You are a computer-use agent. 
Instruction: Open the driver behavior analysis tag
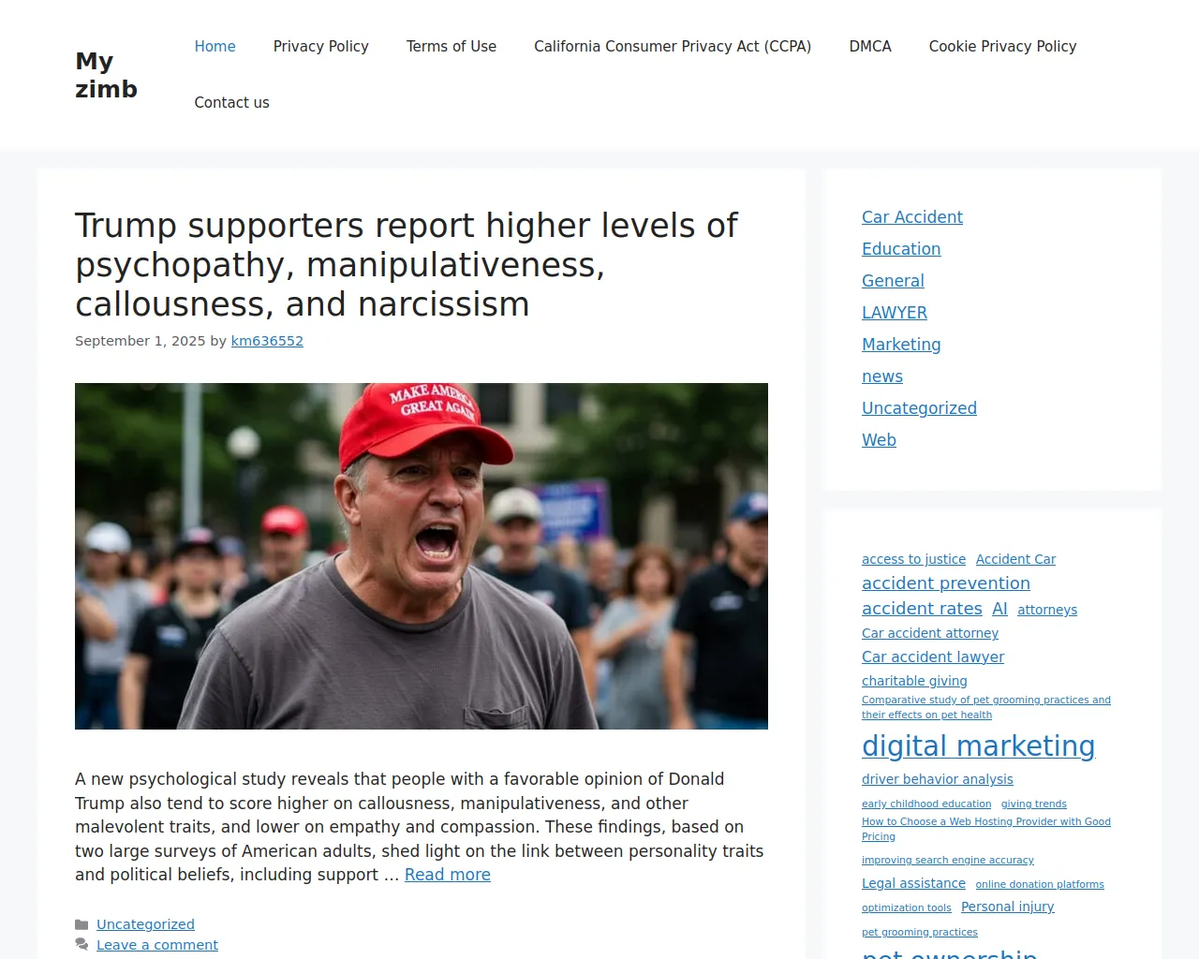click(938, 779)
